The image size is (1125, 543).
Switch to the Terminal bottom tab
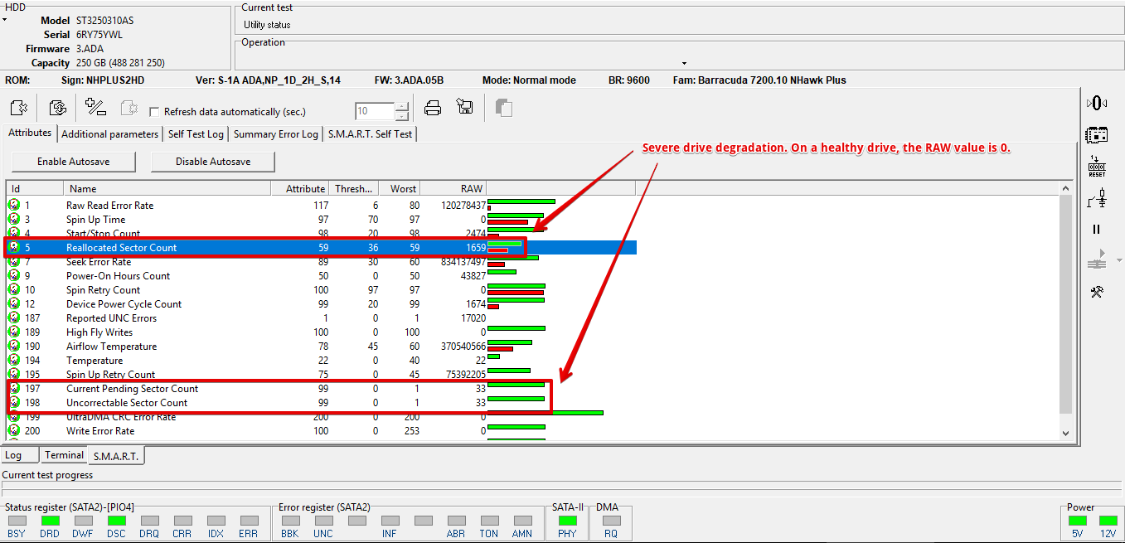coord(64,455)
